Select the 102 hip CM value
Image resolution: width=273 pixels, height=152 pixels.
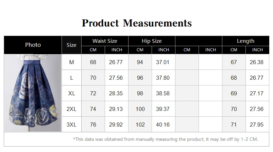click(140, 125)
